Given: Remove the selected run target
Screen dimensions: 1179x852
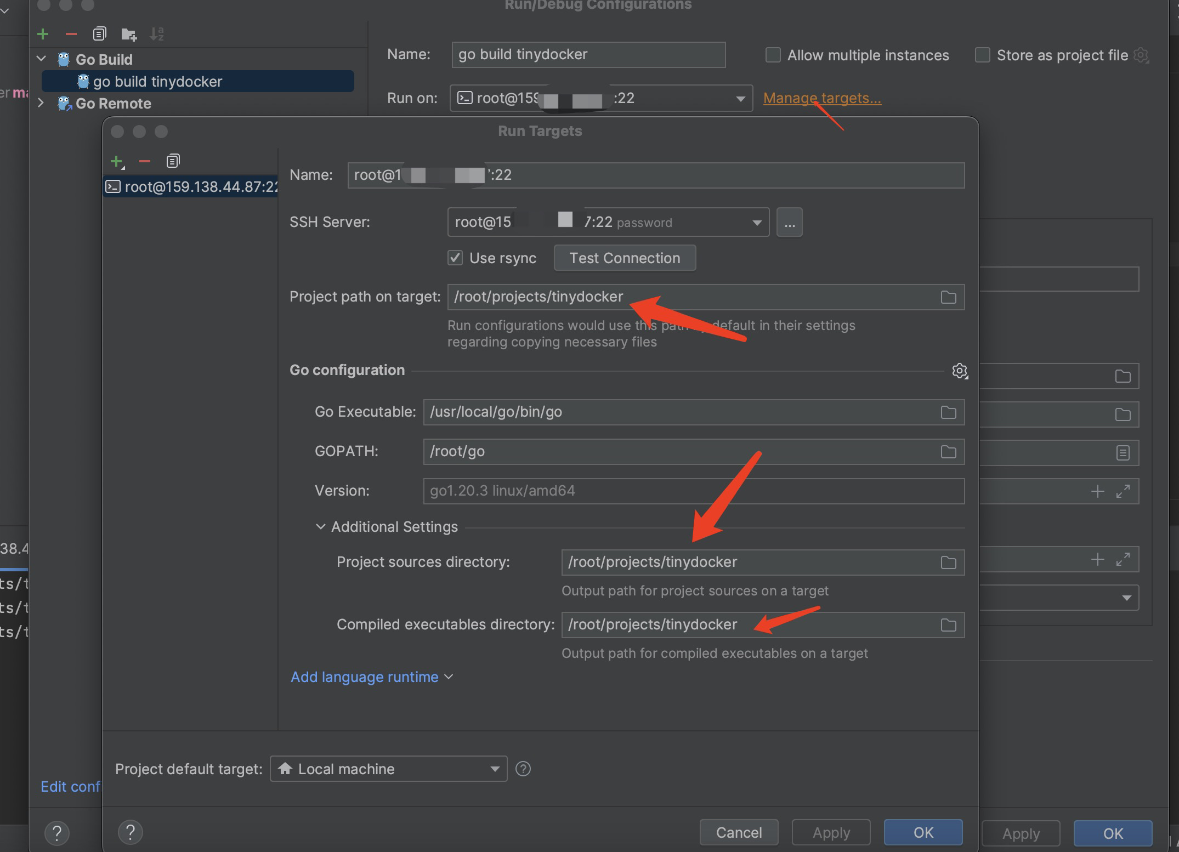Looking at the screenshot, I should pyautogui.click(x=145, y=161).
